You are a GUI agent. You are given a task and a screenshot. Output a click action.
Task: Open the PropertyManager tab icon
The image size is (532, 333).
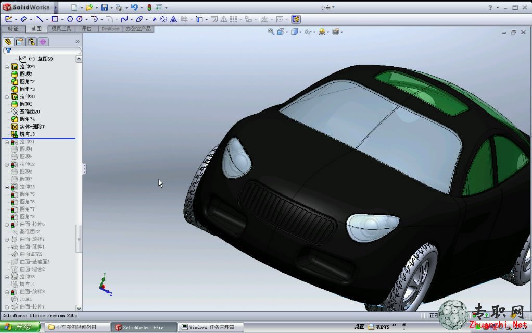pos(19,42)
